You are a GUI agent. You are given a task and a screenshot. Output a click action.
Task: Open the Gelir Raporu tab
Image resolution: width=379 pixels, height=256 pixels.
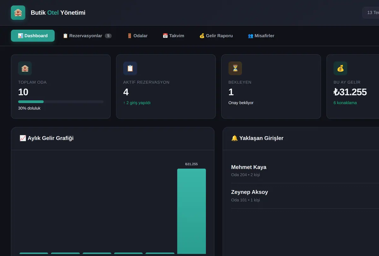[216, 36]
